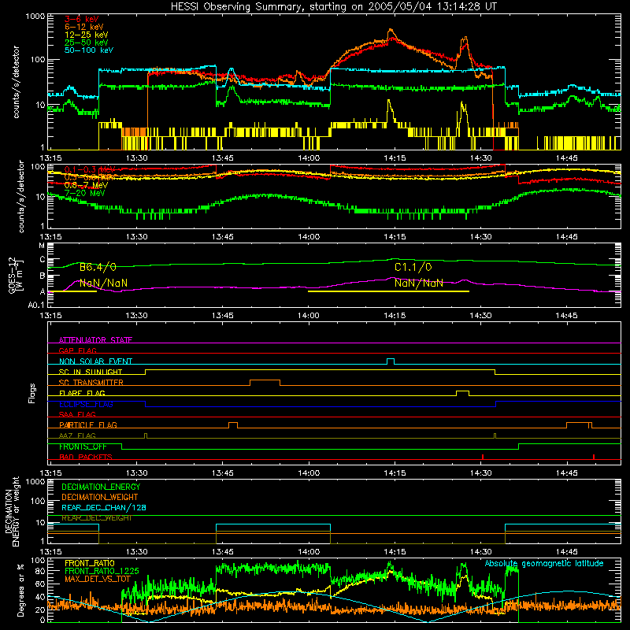Screen dimensions: 630x630
Task: Click the 6-12 keV peak near 14:27
Action: (x=465, y=39)
